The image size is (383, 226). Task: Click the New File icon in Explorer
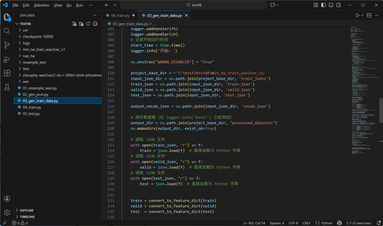click(74, 23)
